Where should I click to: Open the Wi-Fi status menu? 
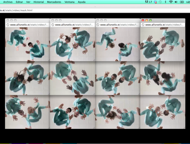[171, 2]
